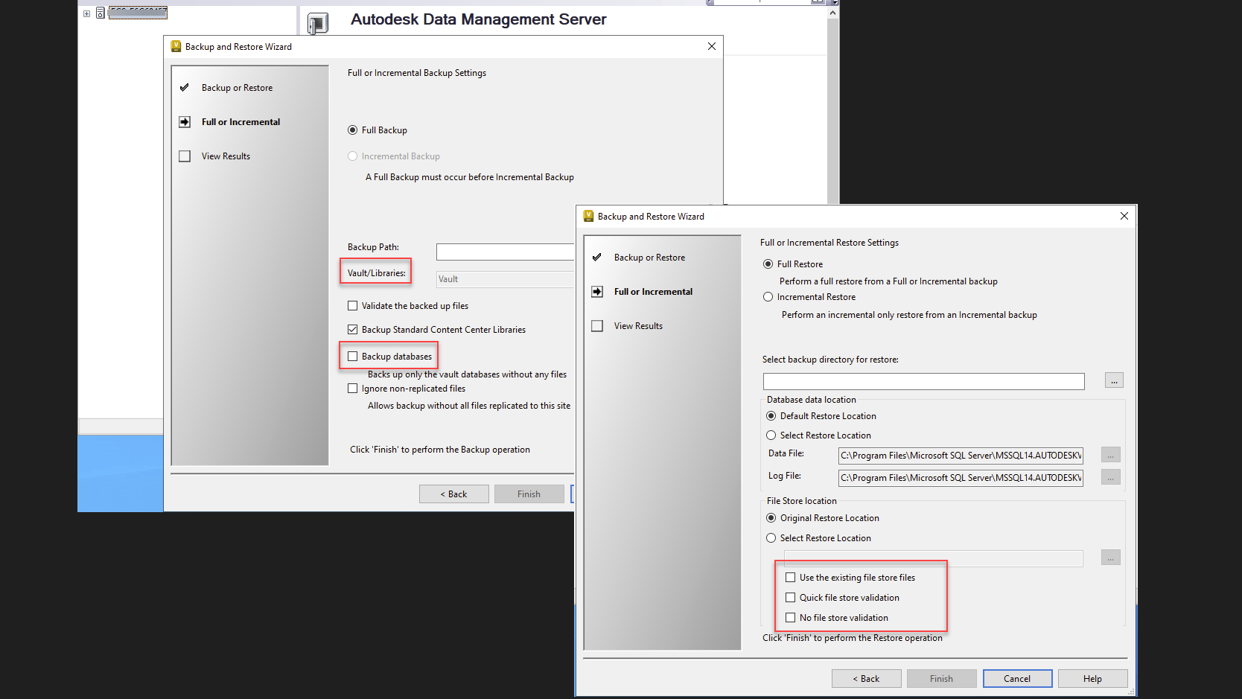
Task: Select the Full Backup radio button
Action: [x=353, y=130]
